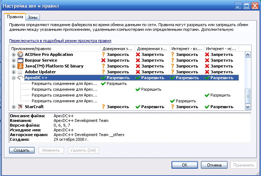Click the red cross in ACDSee's Internet outgoing column

[x=207, y=54]
